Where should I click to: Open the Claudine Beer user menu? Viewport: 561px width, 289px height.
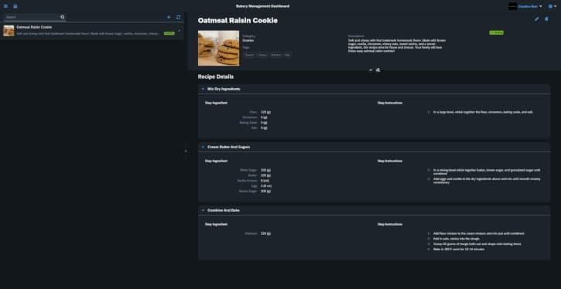coord(530,6)
